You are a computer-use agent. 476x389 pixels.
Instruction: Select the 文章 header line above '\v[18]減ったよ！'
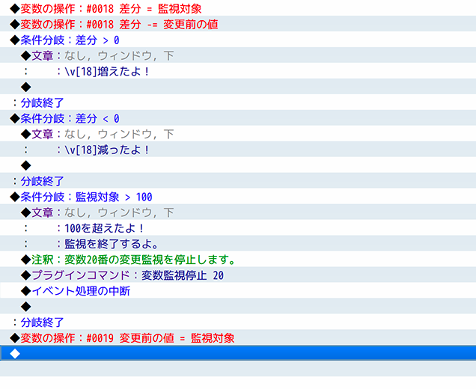pyautogui.click(x=97, y=134)
